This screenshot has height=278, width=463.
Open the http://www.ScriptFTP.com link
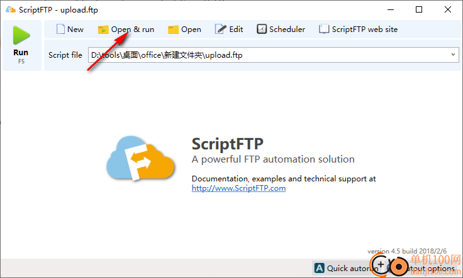(238, 188)
